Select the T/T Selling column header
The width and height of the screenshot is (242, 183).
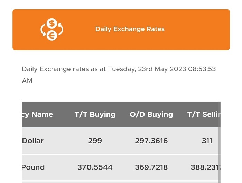click(204, 115)
